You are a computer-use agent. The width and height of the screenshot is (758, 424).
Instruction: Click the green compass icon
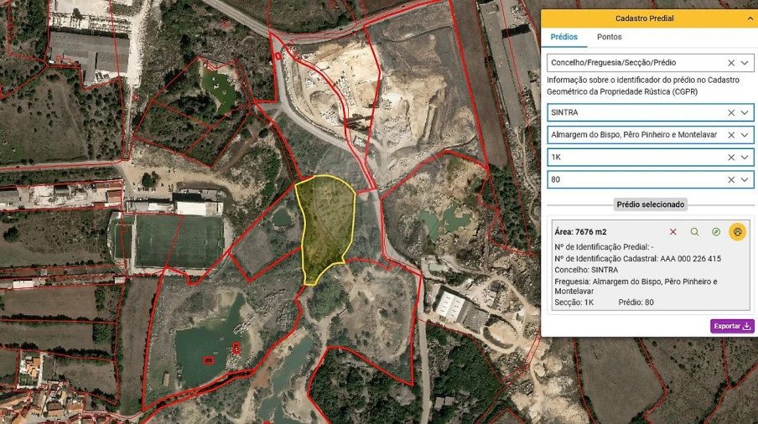tap(716, 232)
